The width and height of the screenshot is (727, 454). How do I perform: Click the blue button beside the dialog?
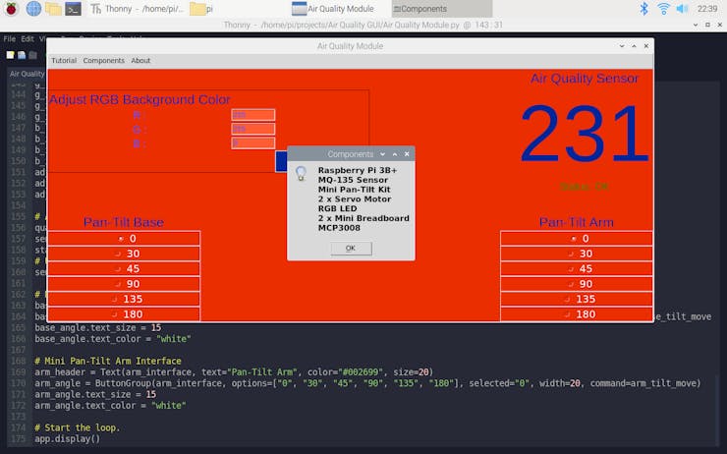point(281,161)
